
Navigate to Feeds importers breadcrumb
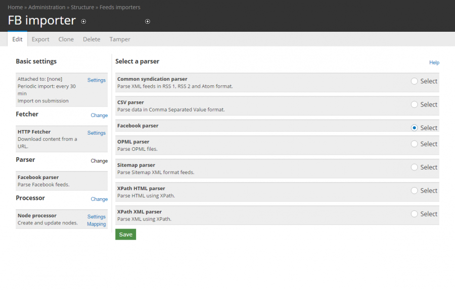click(120, 7)
